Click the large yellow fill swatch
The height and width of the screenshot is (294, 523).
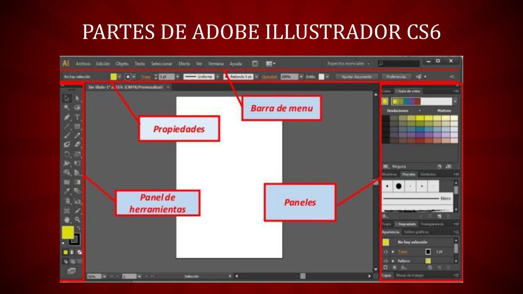[x=68, y=232]
